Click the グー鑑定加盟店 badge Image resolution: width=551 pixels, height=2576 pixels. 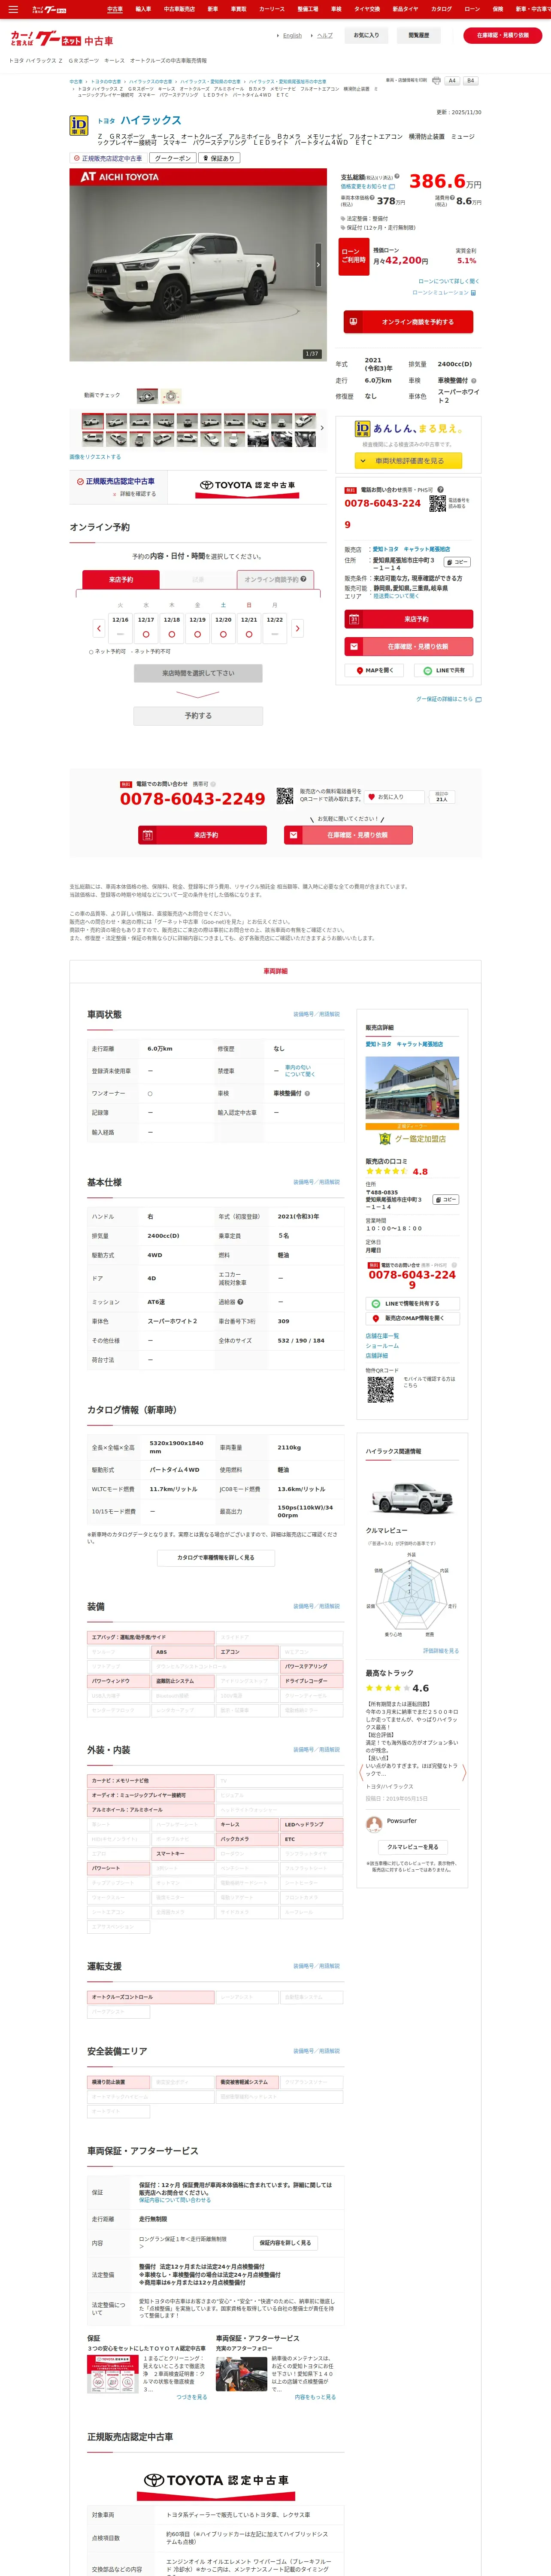pyautogui.click(x=412, y=1138)
